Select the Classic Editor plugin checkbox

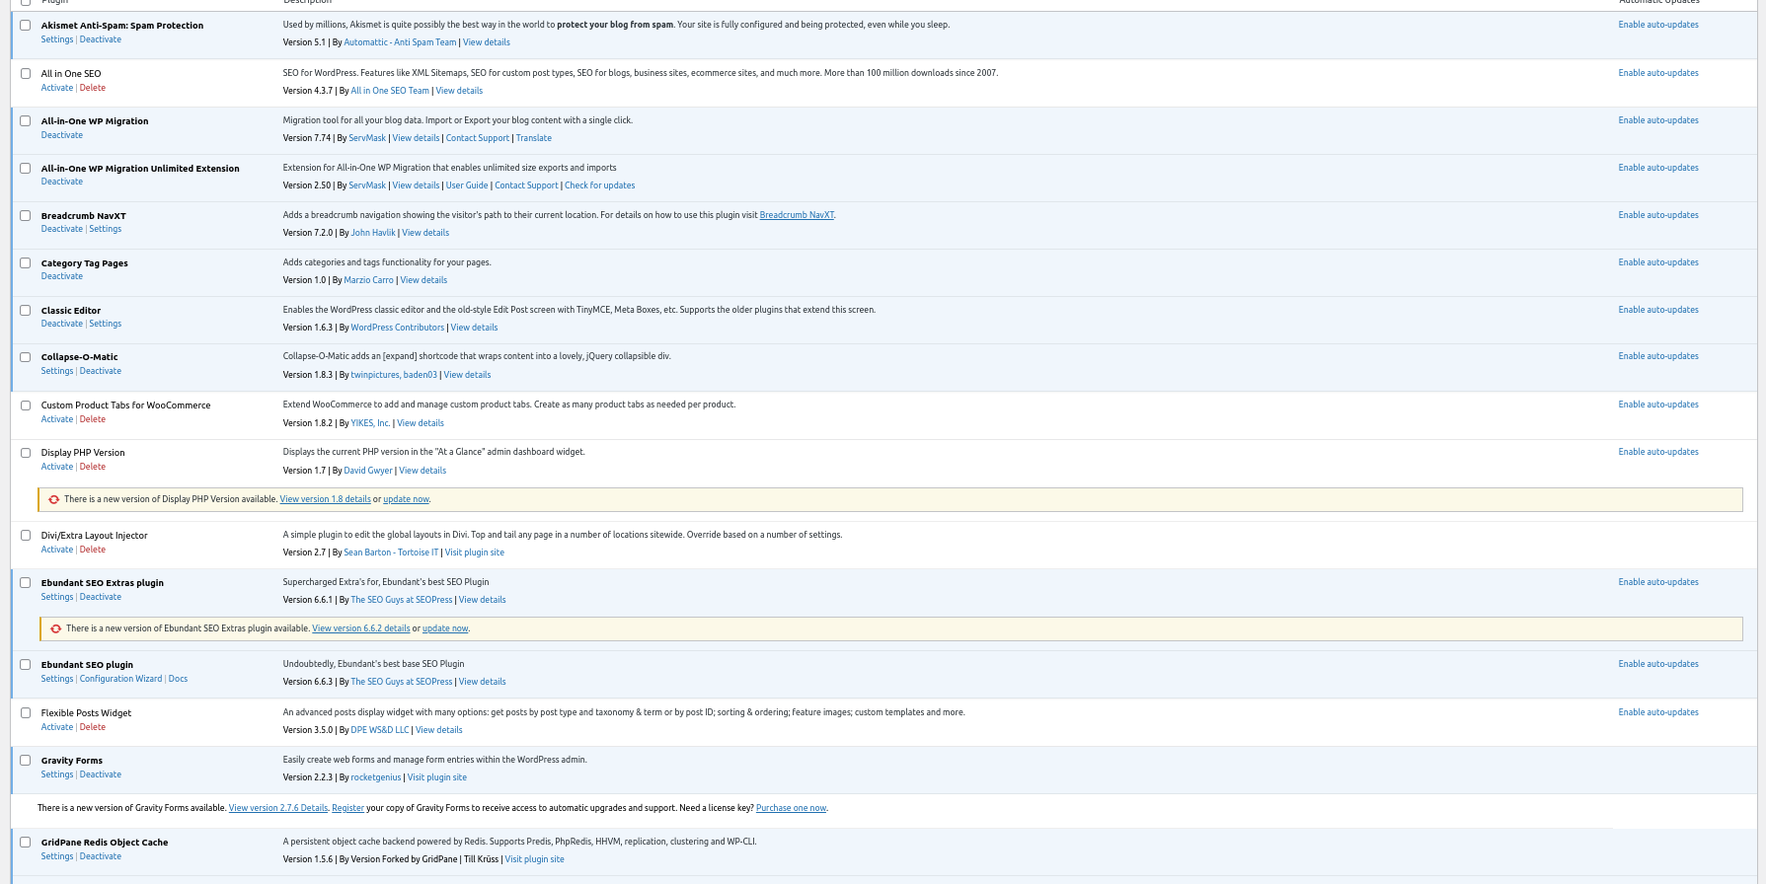(x=26, y=310)
